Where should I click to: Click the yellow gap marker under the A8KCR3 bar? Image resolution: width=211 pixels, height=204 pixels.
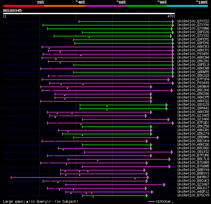point(49,48)
